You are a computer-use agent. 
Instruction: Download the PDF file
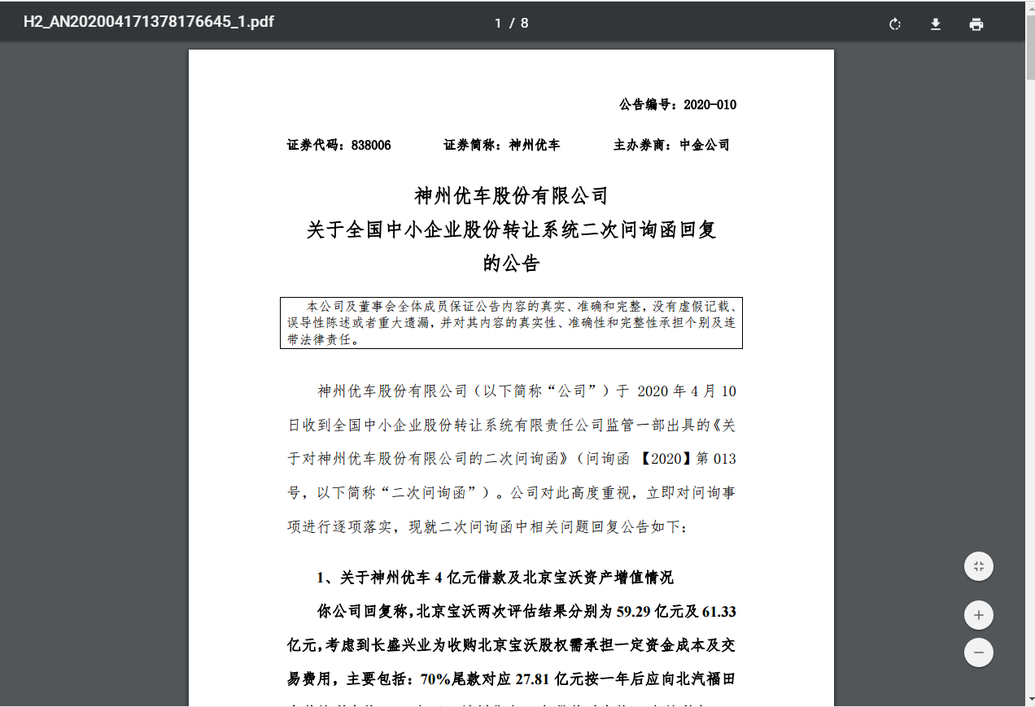[936, 24]
